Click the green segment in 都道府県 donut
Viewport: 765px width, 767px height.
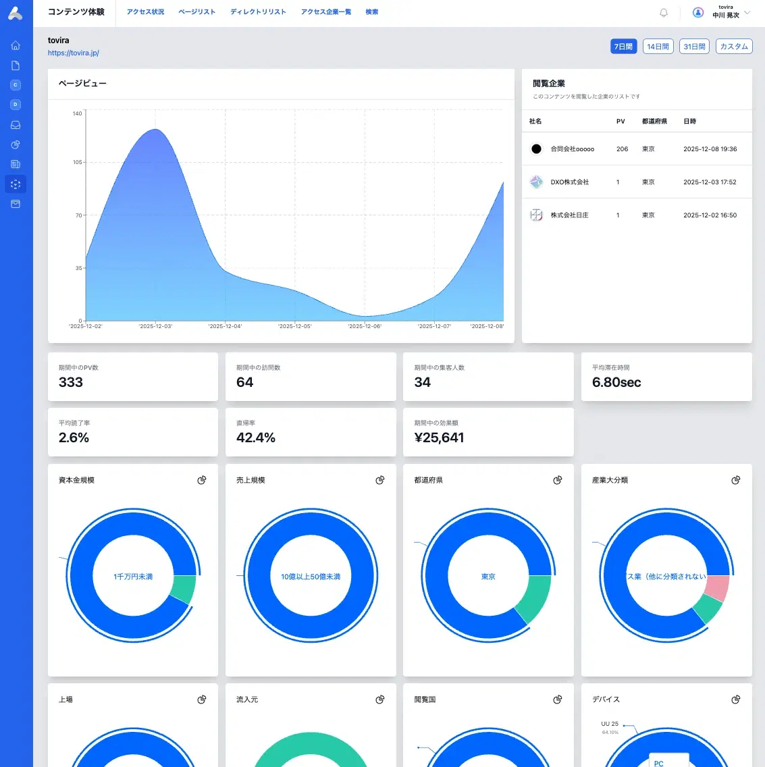pyautogui.click(x=535, y=598)
